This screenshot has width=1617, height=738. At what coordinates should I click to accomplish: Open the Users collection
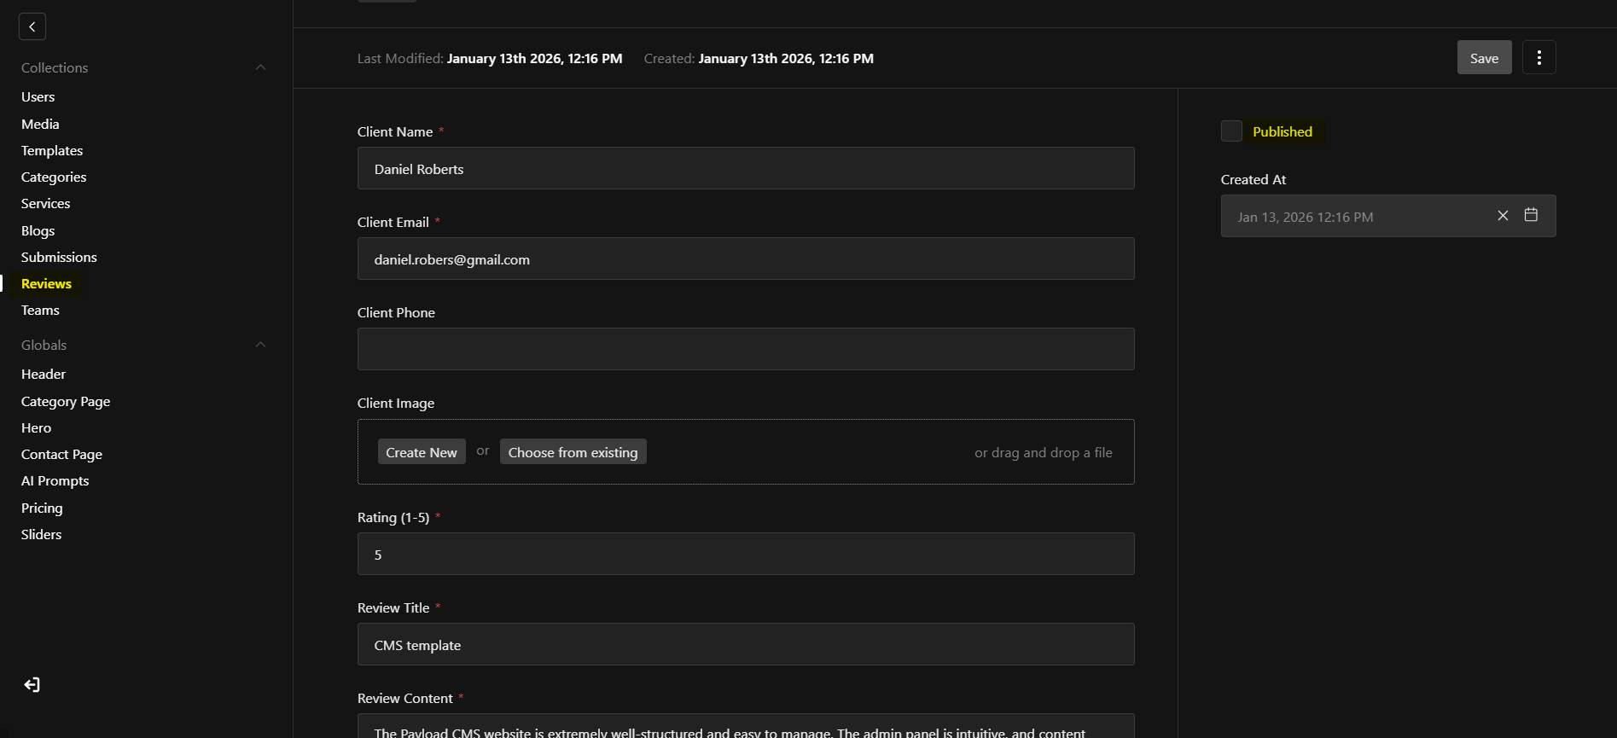point(38,97)
